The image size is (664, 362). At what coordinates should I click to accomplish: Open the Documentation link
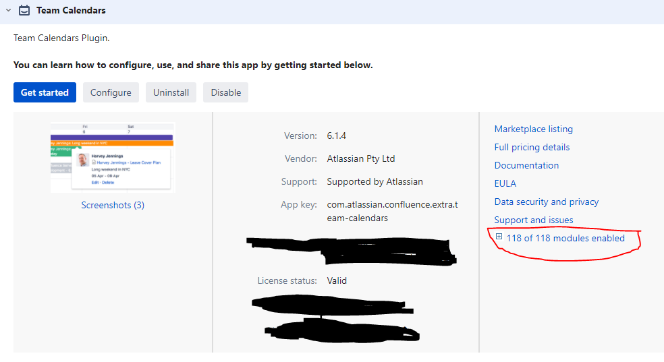click(x=526, y=165)
